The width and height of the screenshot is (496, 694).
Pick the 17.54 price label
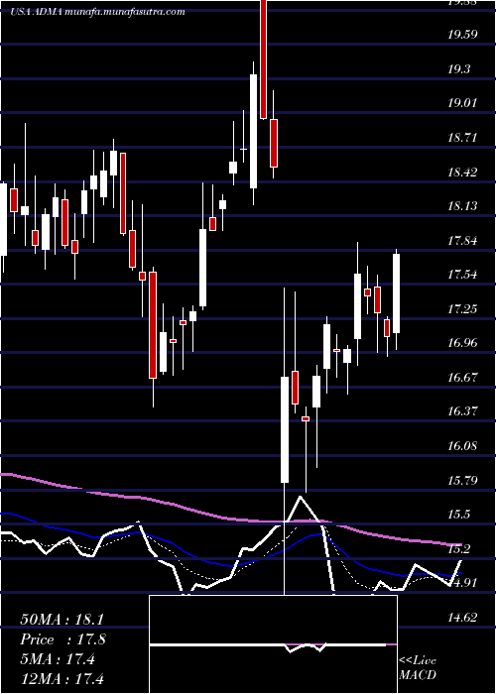pos(464,275)
